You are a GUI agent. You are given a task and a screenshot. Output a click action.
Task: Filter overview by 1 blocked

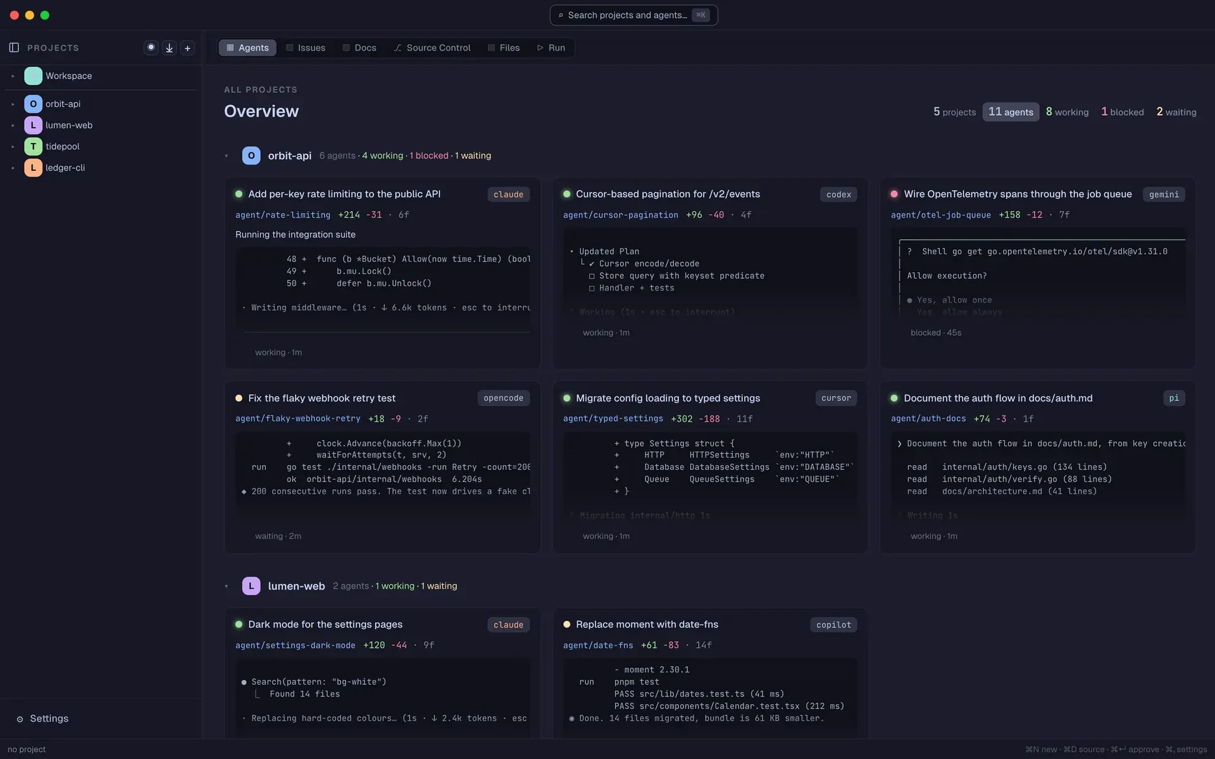[x=1123, y=112]
